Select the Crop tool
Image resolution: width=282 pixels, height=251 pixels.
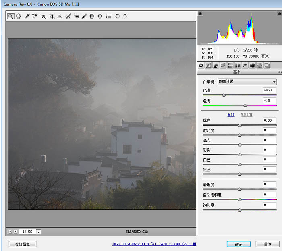pos(52,16)
